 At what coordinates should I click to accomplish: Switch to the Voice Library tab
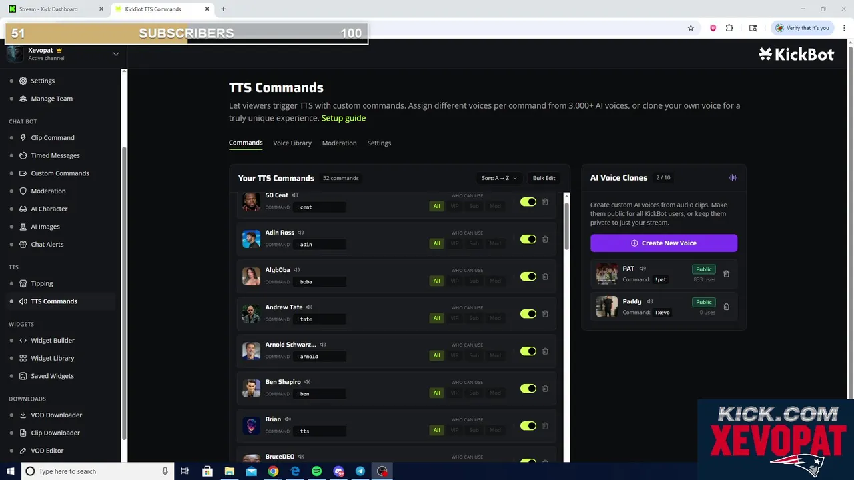(292, 143)
